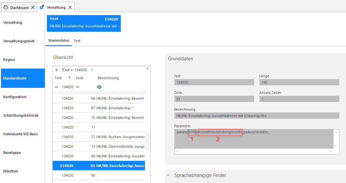Select the row with Zeile 90
This screenshot has width=346, height=183.
tap(99, 175)
